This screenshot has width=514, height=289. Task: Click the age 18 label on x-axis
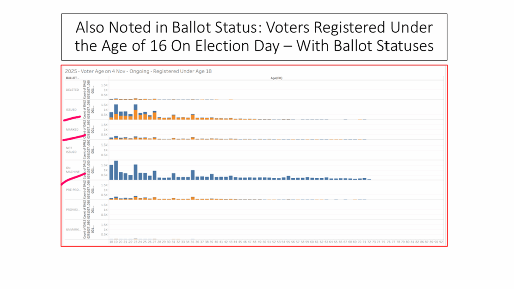point(111,242)
